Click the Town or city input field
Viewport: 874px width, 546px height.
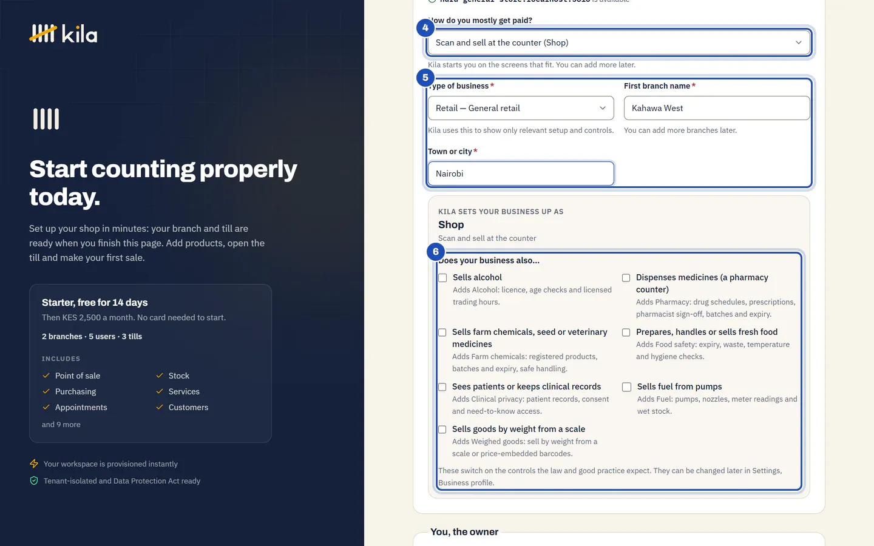(521, 174)
